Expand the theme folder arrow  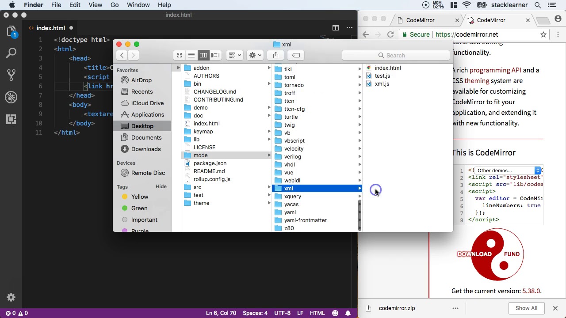tap(269, 203)
